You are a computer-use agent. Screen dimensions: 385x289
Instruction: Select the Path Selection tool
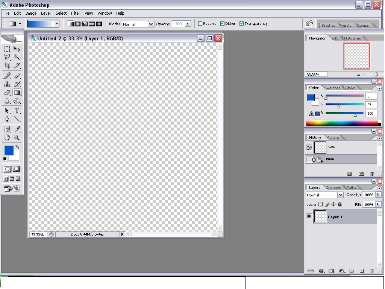tap(7, 111)
